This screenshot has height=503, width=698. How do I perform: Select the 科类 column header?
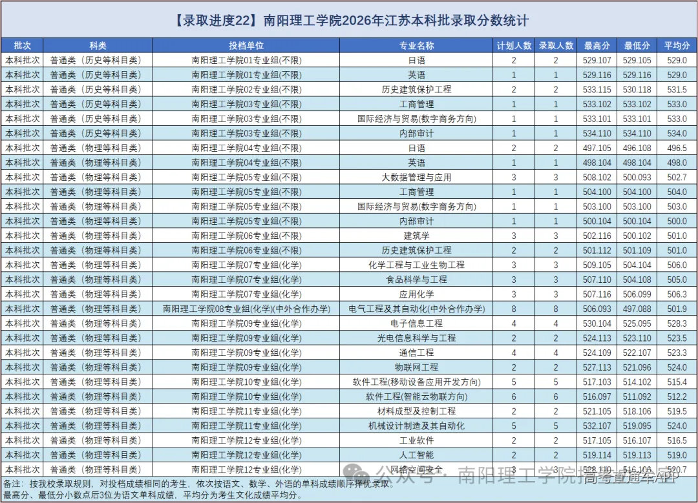pos(98,45)
